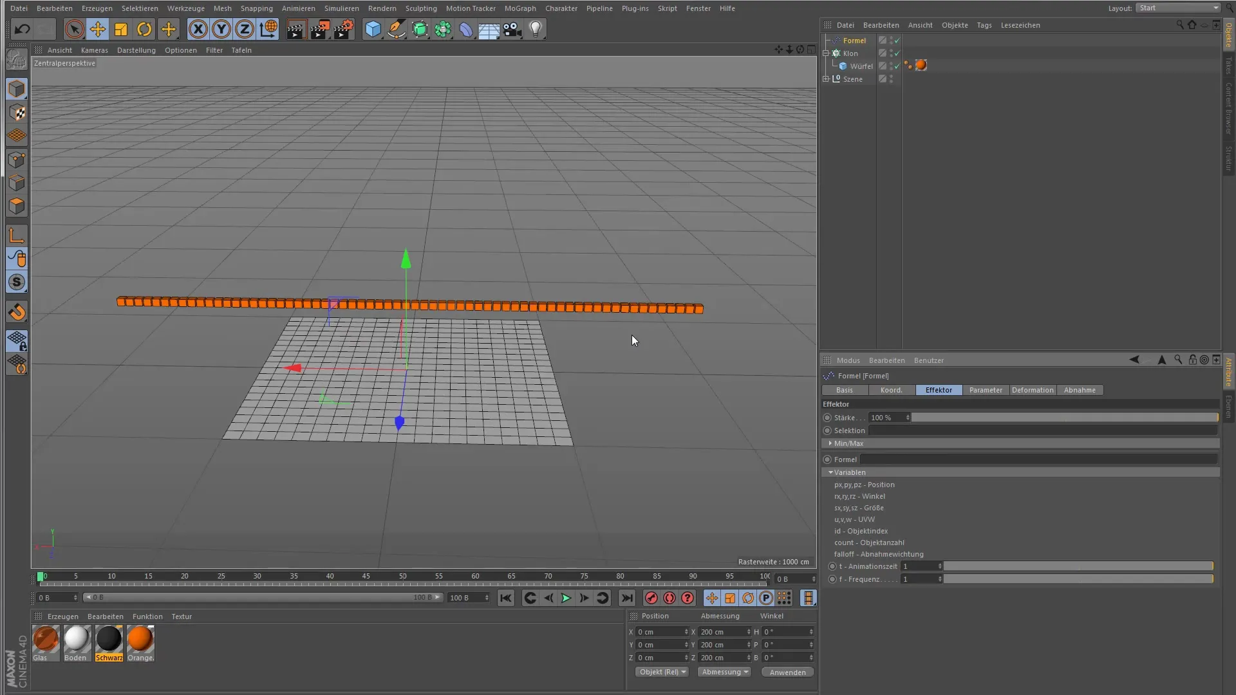
Task: Open the Objekt (Rel) dropdown
Action: pyautogui.click(x=662, y=672)
